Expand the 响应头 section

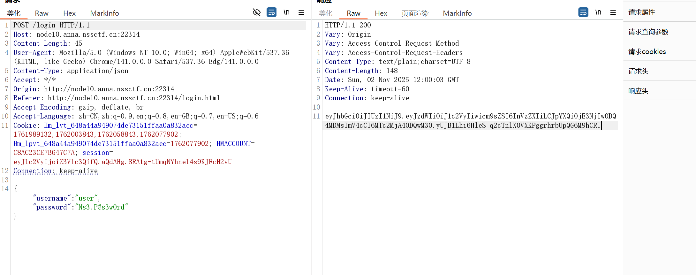click(638, 91)
